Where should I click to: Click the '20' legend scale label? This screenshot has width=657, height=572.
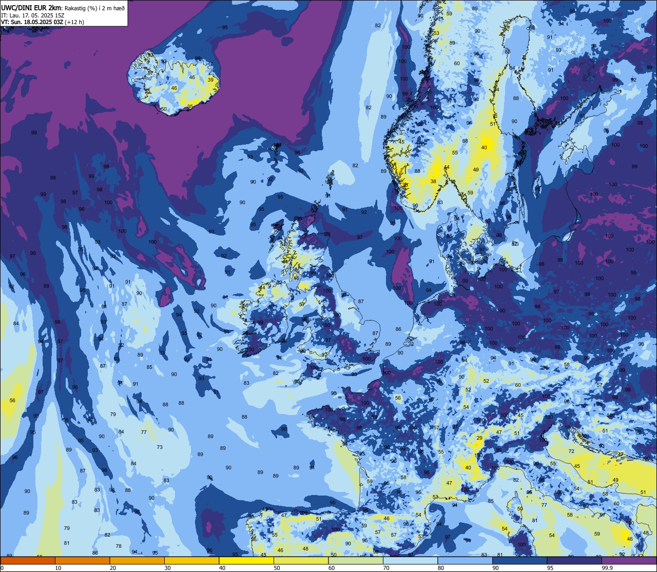(113, 568)
